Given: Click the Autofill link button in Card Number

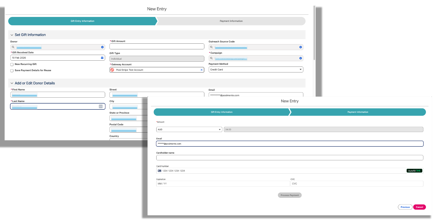Looking at the screenshot, I should 414,171.
